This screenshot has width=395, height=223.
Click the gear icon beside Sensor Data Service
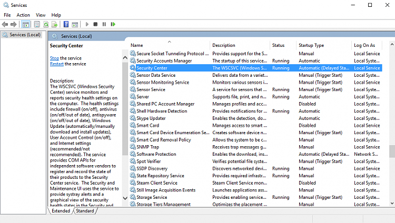point(133,75)
